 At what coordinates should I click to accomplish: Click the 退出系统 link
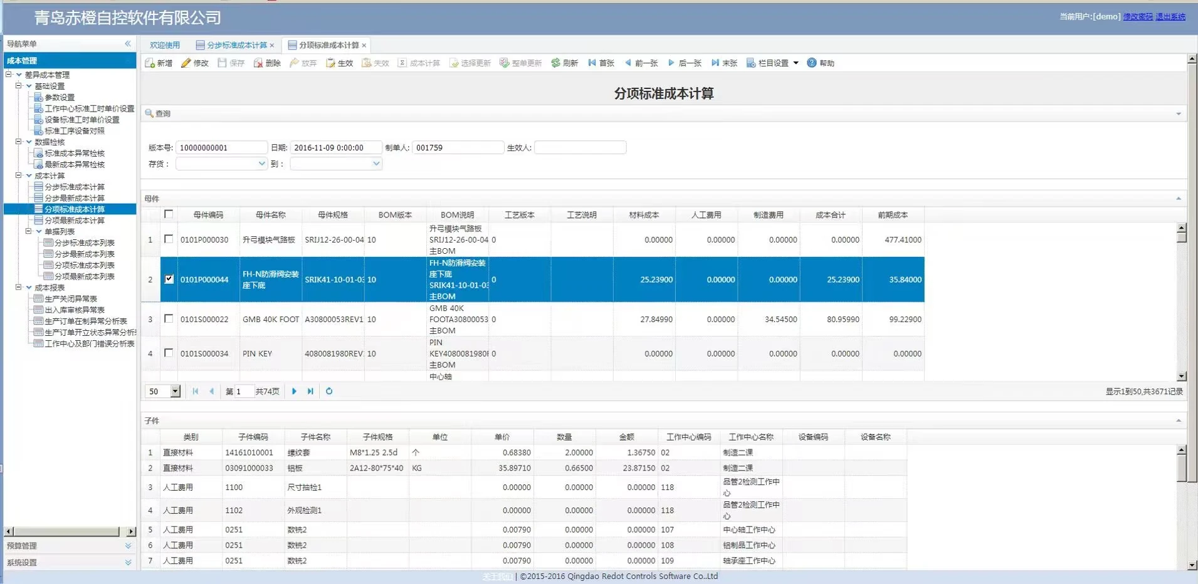[x=1170, y=17]
